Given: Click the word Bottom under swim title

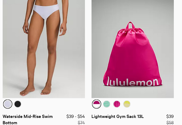Looking at the screenshot, I should pyautogui.click(x=10, y=123).
